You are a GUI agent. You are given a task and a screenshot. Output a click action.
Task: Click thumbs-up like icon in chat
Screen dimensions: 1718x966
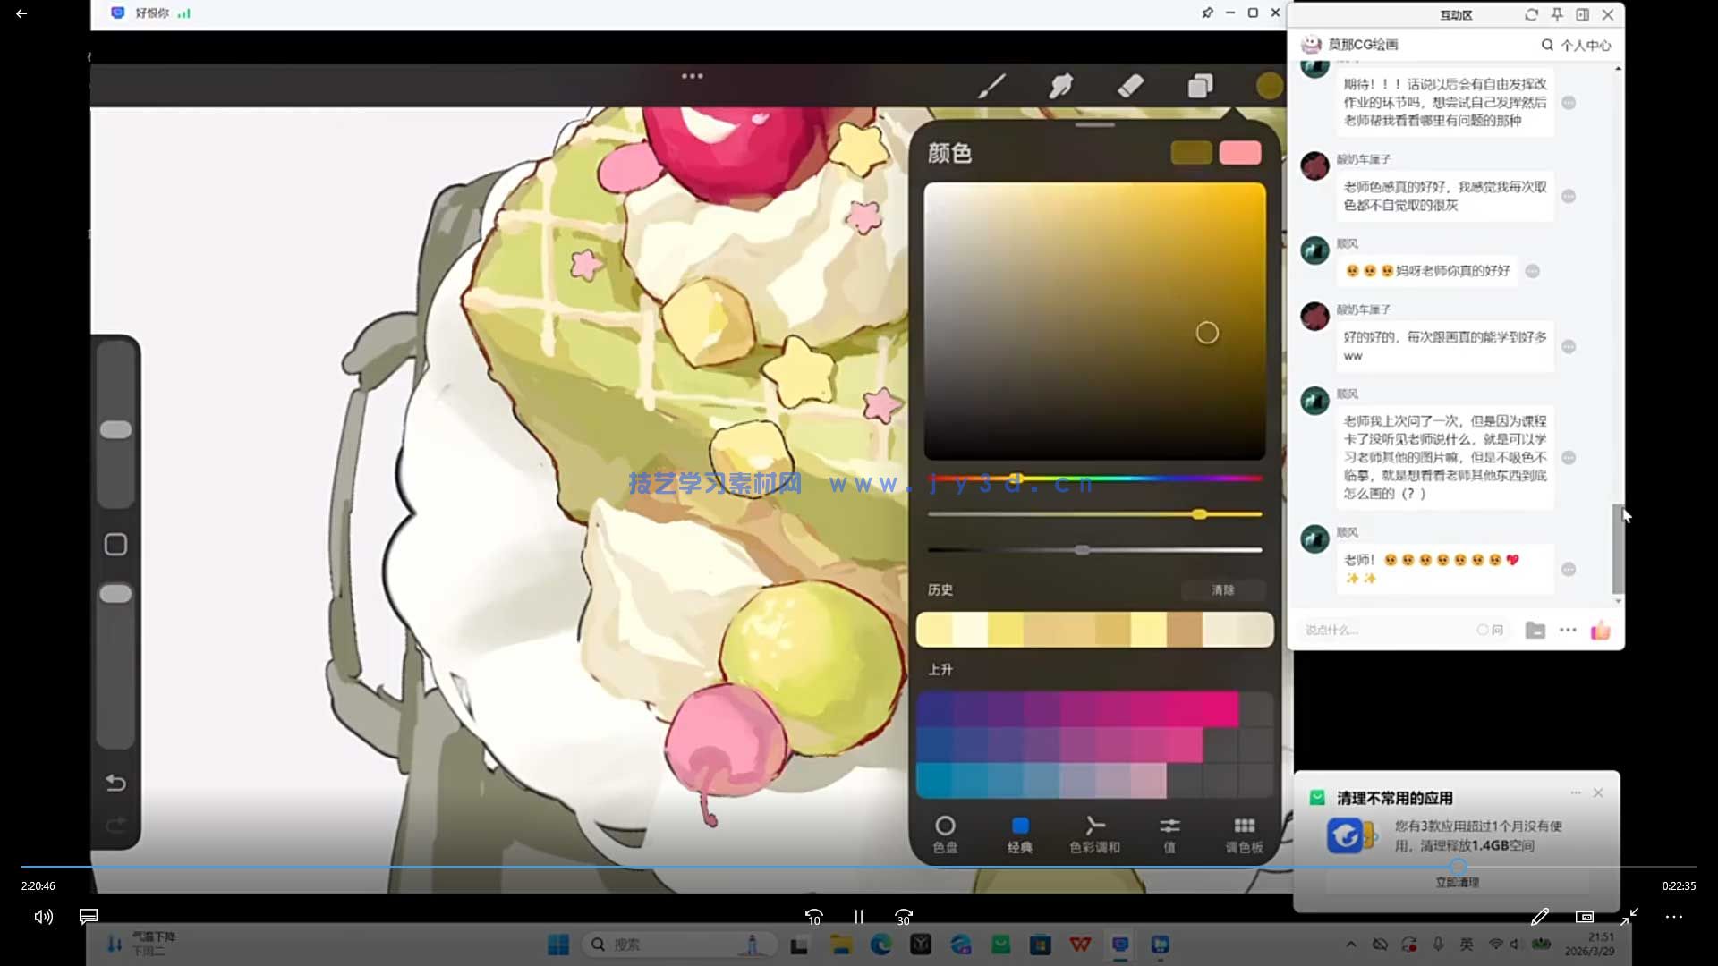pos(1601,631)
